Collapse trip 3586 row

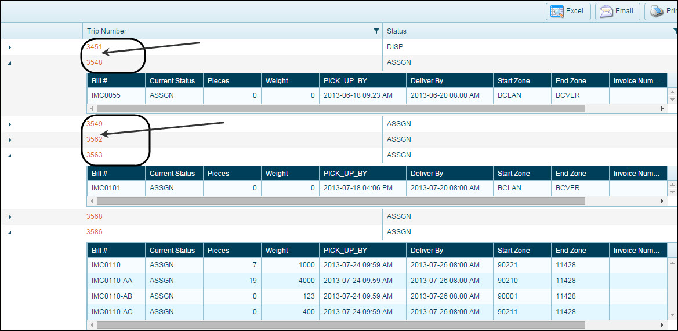tap(9, 233)
